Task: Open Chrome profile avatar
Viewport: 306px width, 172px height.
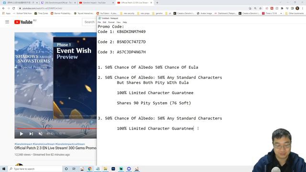Action: [297, 9]
